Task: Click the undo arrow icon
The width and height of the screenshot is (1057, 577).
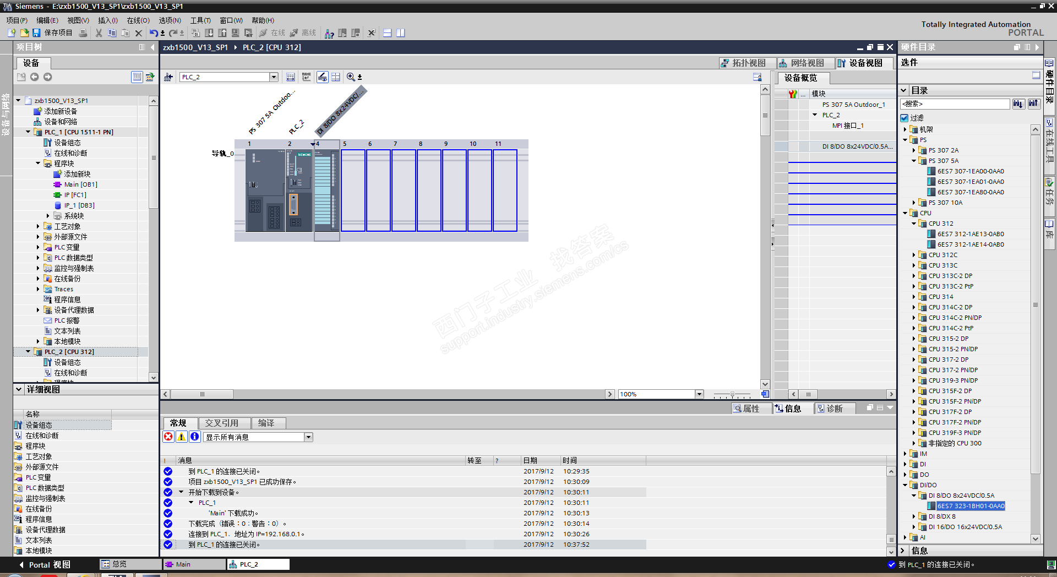Action: click(153, 33)
